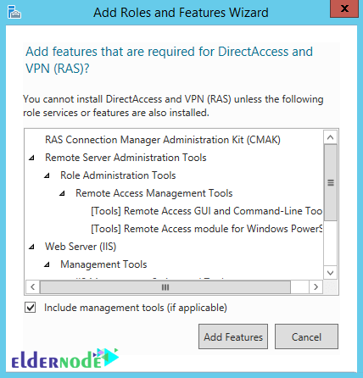Screen dimensions: 363x378
Task: Select RAS Connection Manager Administration Kit item
Action: [163, 140]
